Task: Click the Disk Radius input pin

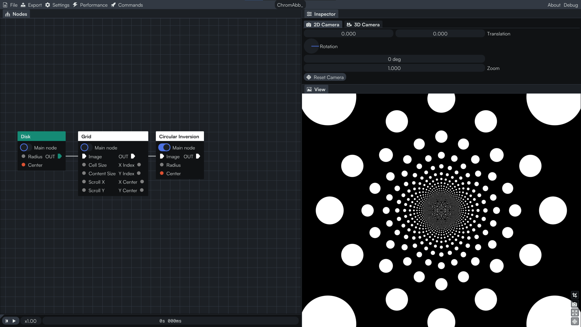Action: (x=23, y=156)
